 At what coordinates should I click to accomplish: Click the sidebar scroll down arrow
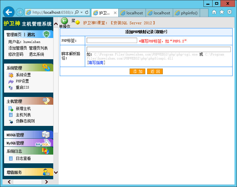[56, 172]
